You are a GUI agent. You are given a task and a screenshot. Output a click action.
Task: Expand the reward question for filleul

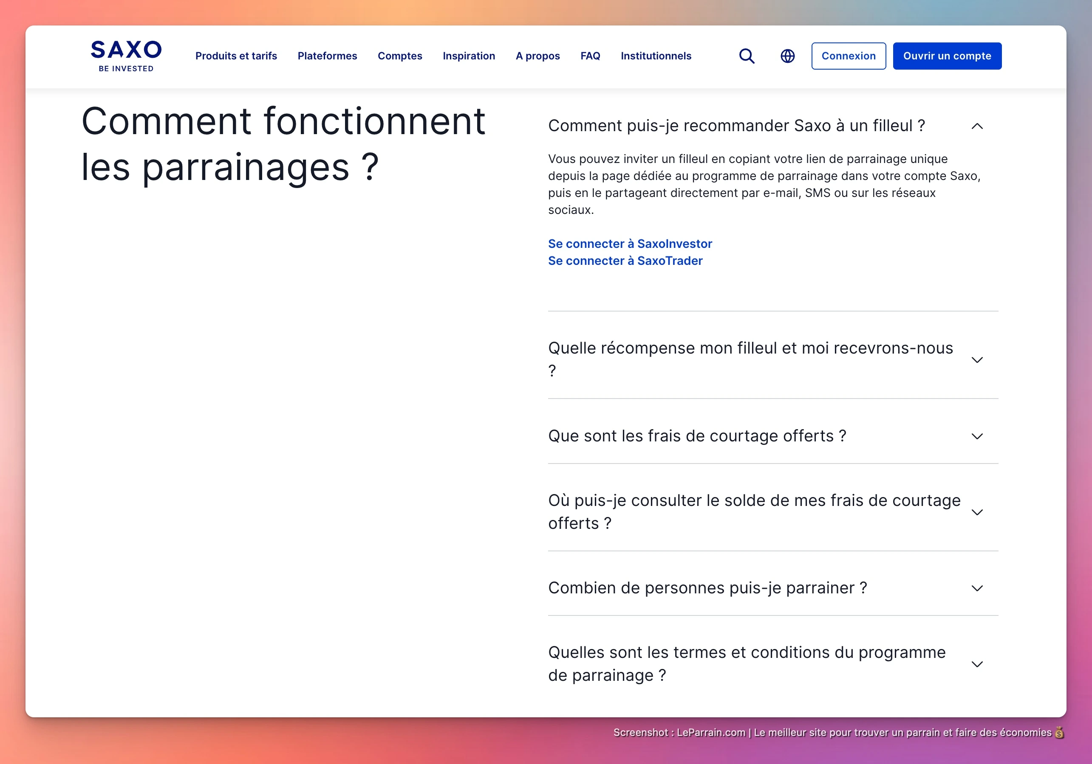click(x=977, y=359)
